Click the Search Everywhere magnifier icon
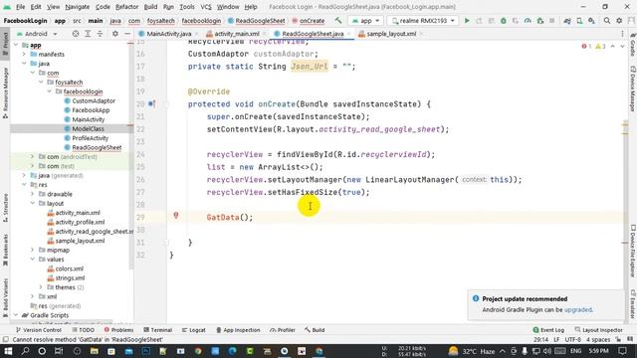Viewport: 637px width, 358px height. [x=606, y=21]
